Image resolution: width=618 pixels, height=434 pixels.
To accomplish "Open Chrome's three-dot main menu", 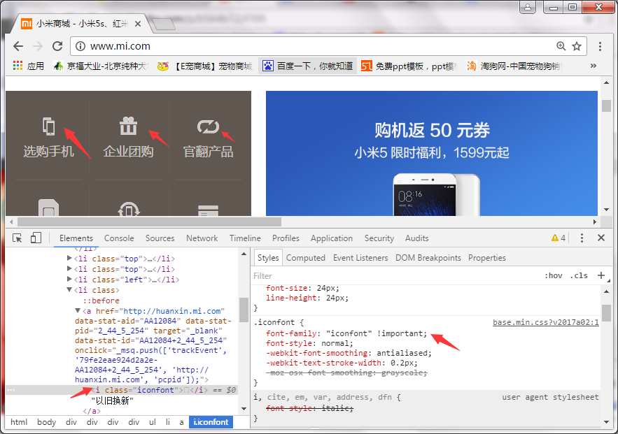I will coord(600,46).
